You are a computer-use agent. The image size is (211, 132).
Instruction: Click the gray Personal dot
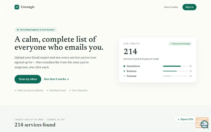[124, 76]
